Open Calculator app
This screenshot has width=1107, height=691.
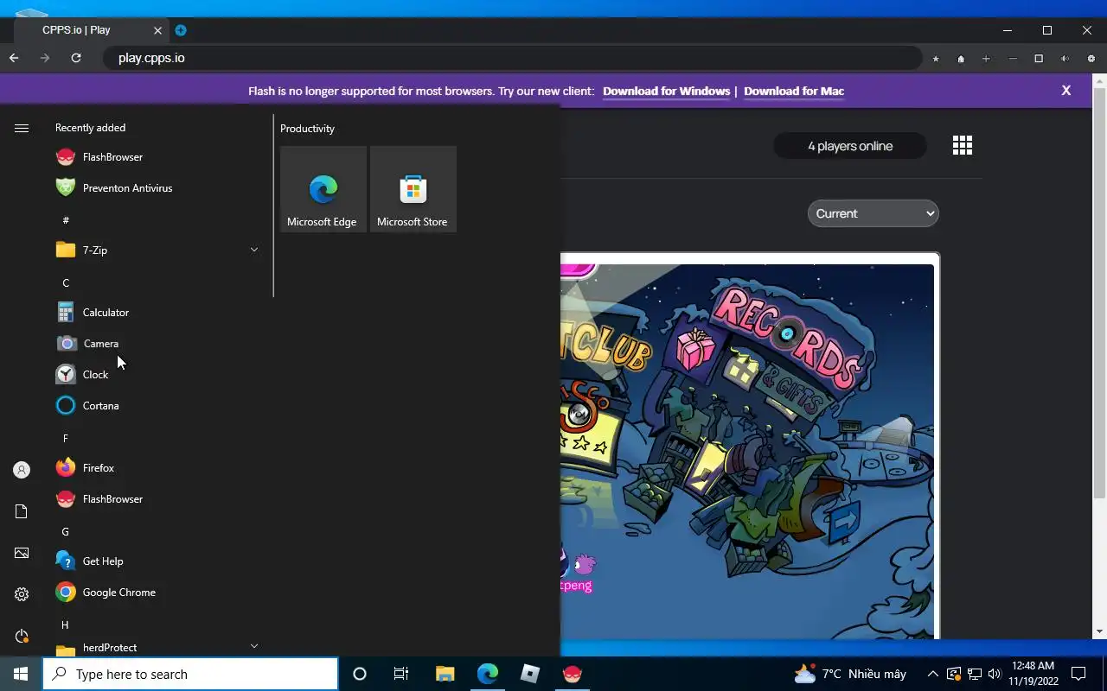(156, 313)
